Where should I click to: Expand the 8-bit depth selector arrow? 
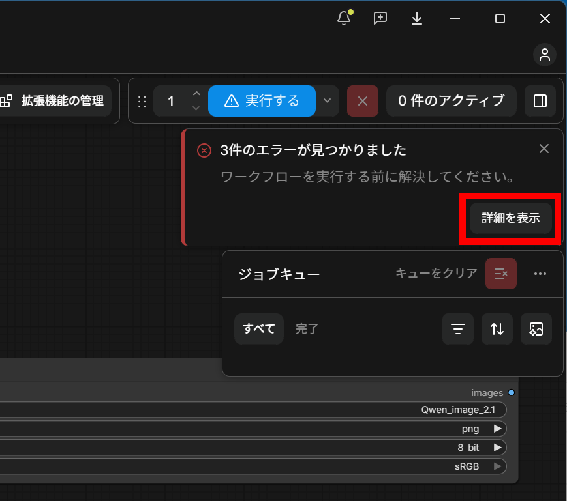498,448
